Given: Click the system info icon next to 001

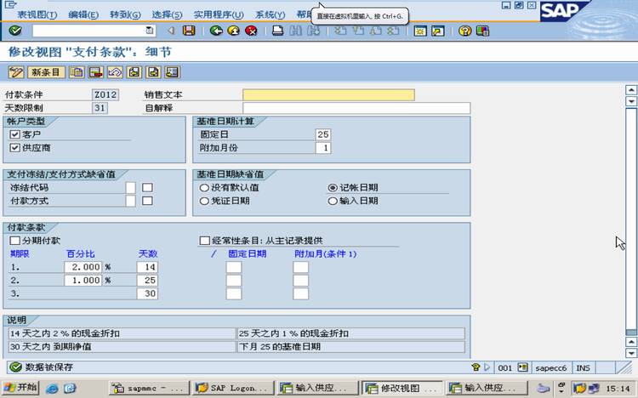Looking at the screenshot, I should point(523,367).
